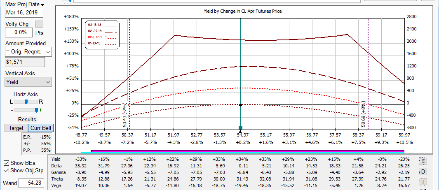This screenshot has width=439, height=190.
Task: Click the 58.69 (+8%) breakeven label
Action: (364, 115)
